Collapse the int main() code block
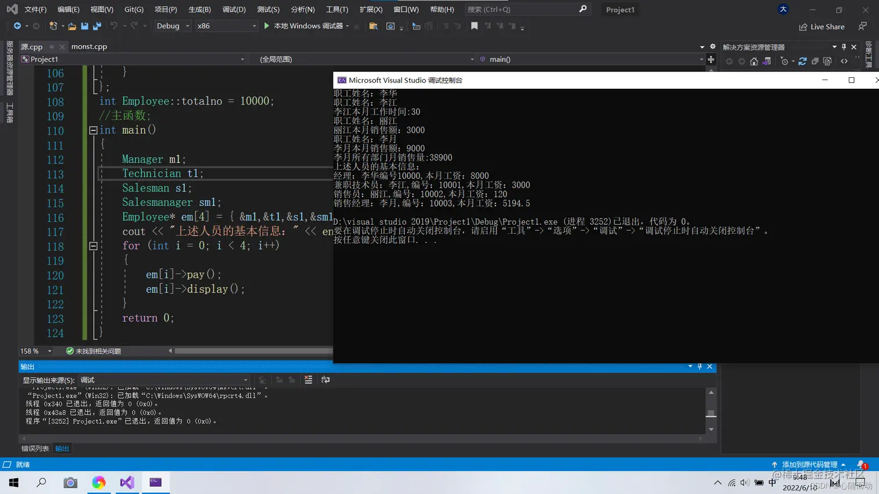Screen dimensions: 879x494 click(x=93, y=131)
